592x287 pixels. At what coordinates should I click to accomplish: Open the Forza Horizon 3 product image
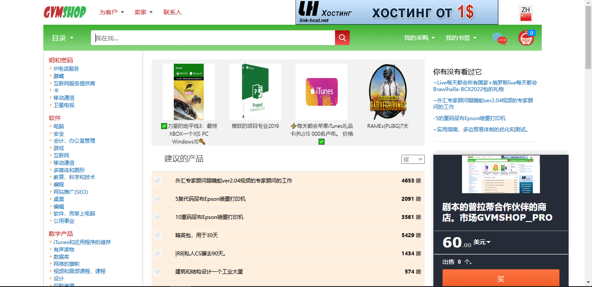point(189,92)
